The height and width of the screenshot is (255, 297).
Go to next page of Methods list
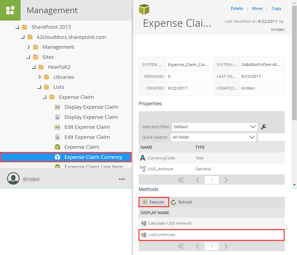click(x=226, y=246)
